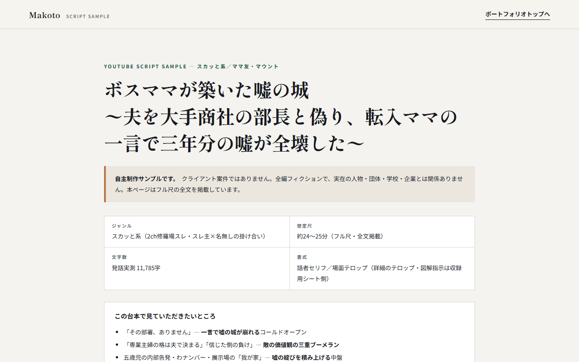Click the bold 自主制作サンプルです。 notice text
The height and width of the screenshot is (362, 579).
tap(146, 179)
